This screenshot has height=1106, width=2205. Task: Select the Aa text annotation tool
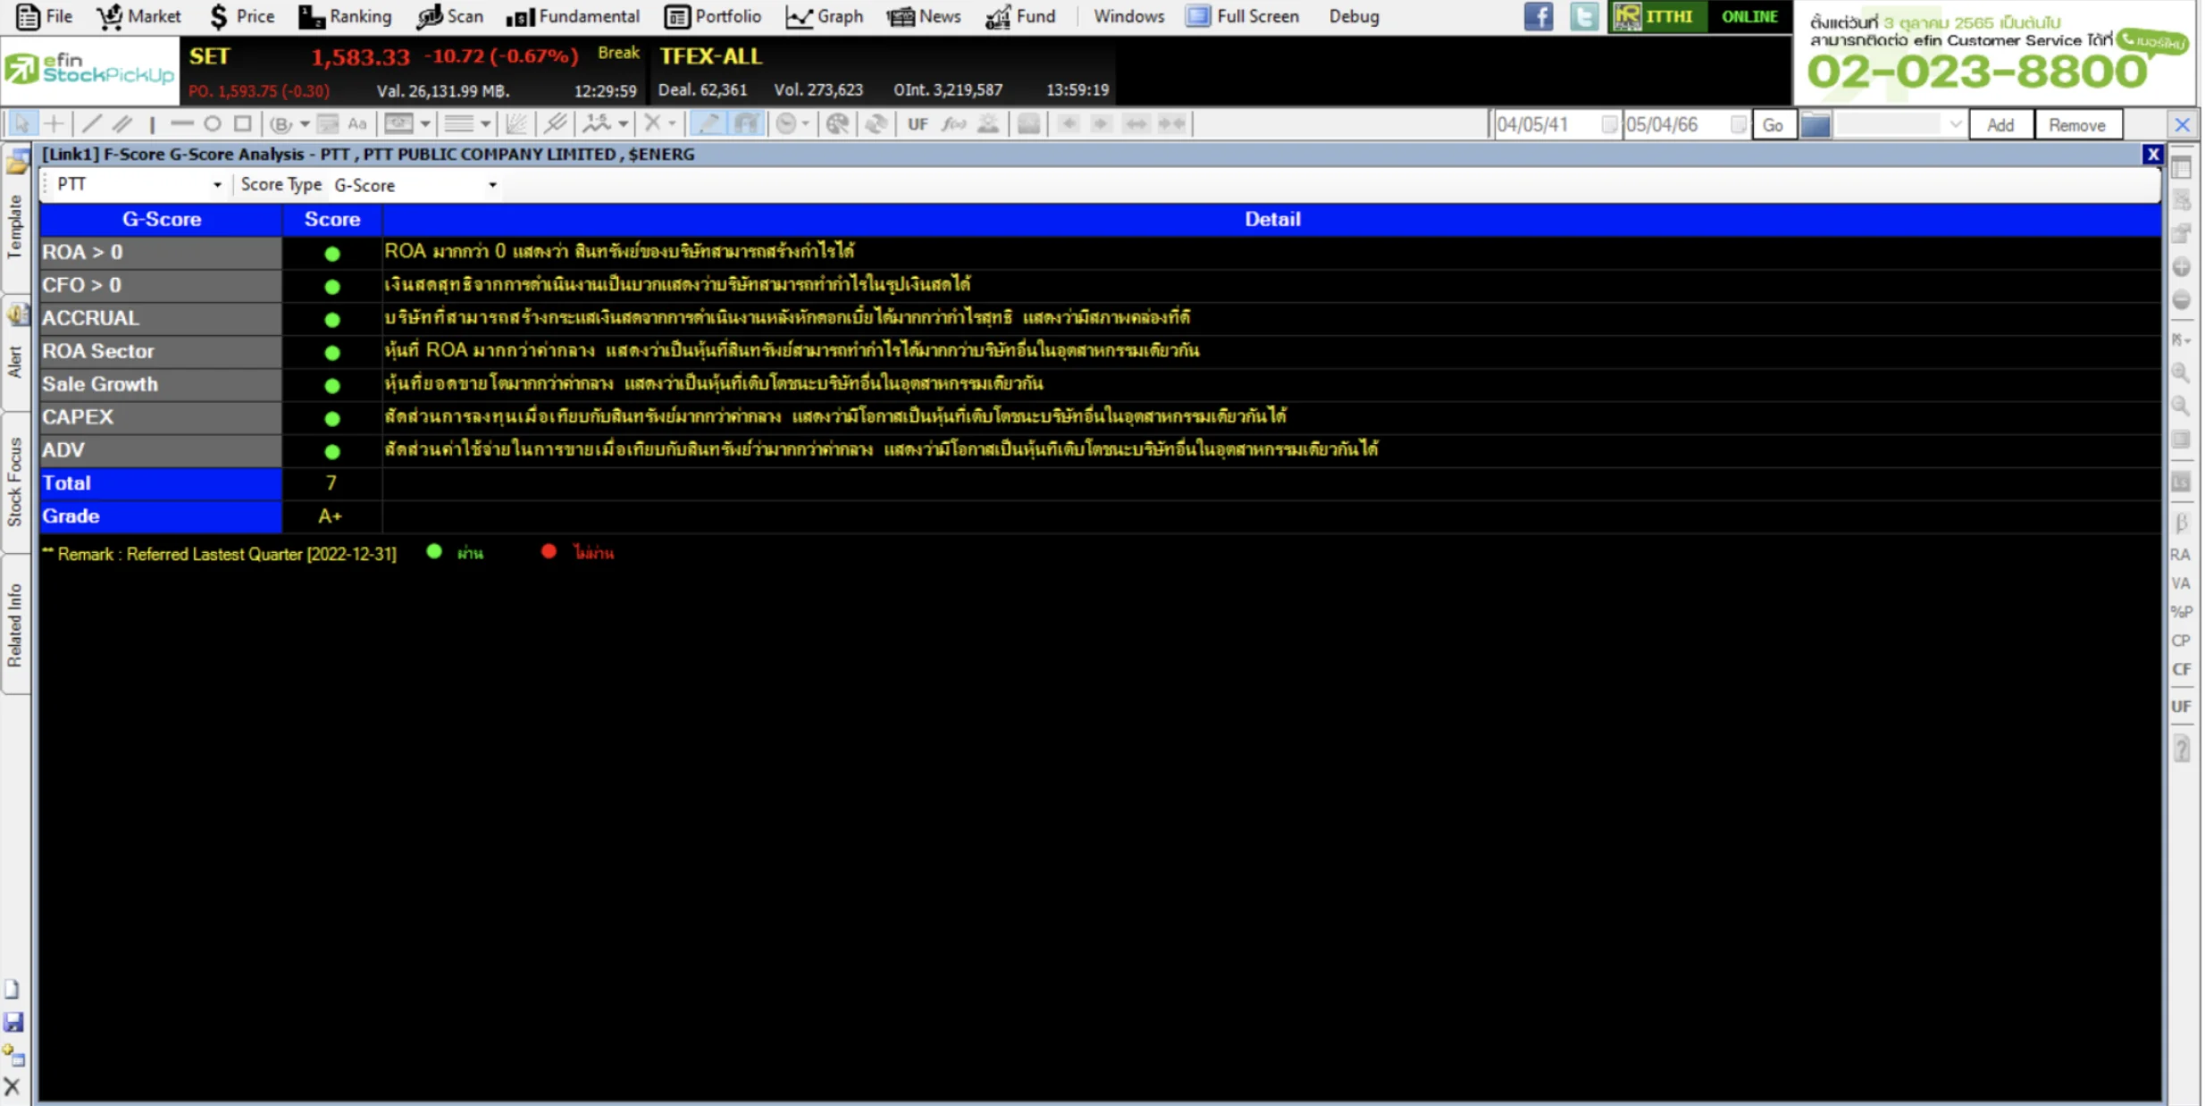click(357, 124)
